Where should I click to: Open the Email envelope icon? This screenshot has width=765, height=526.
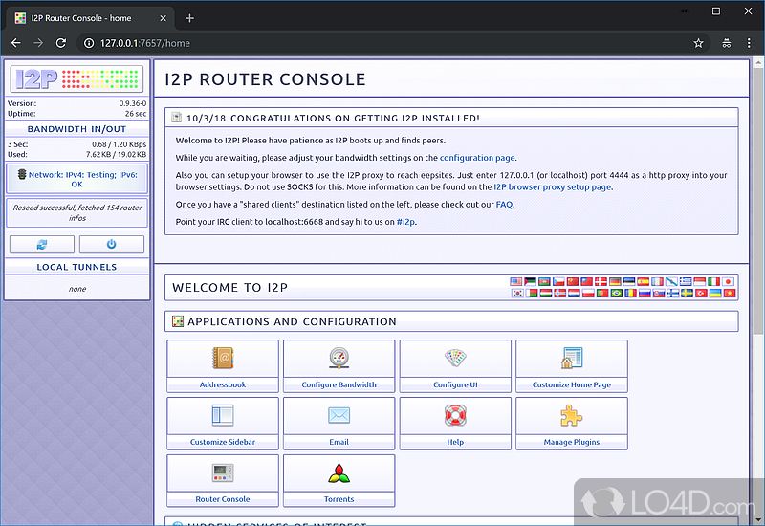point(339,415)
